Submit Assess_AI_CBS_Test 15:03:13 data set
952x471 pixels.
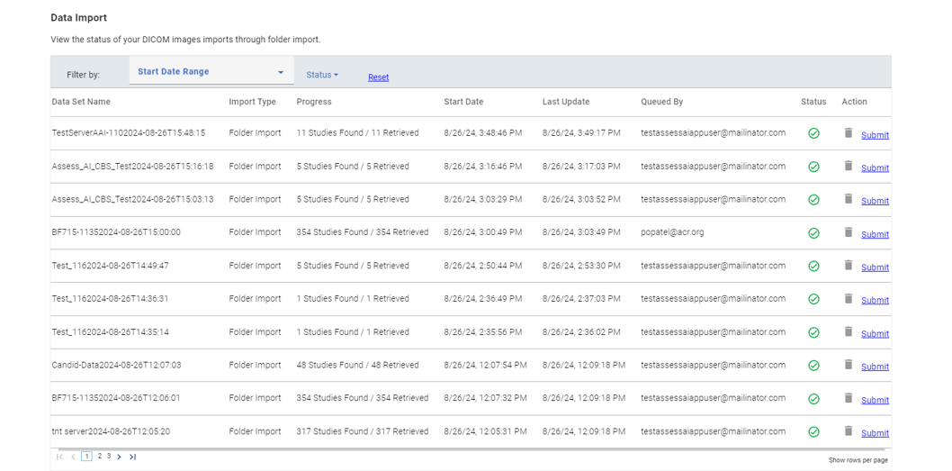pos(875,201)
